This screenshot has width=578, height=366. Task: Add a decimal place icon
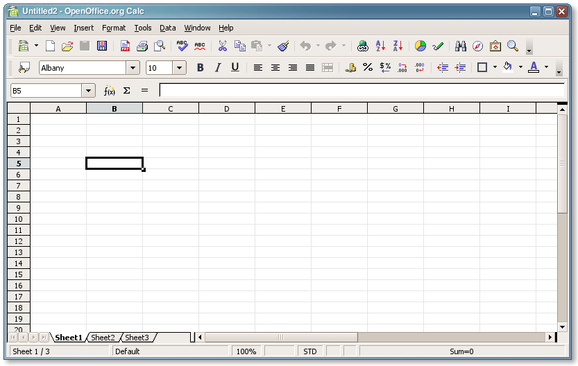coord(402,67)
